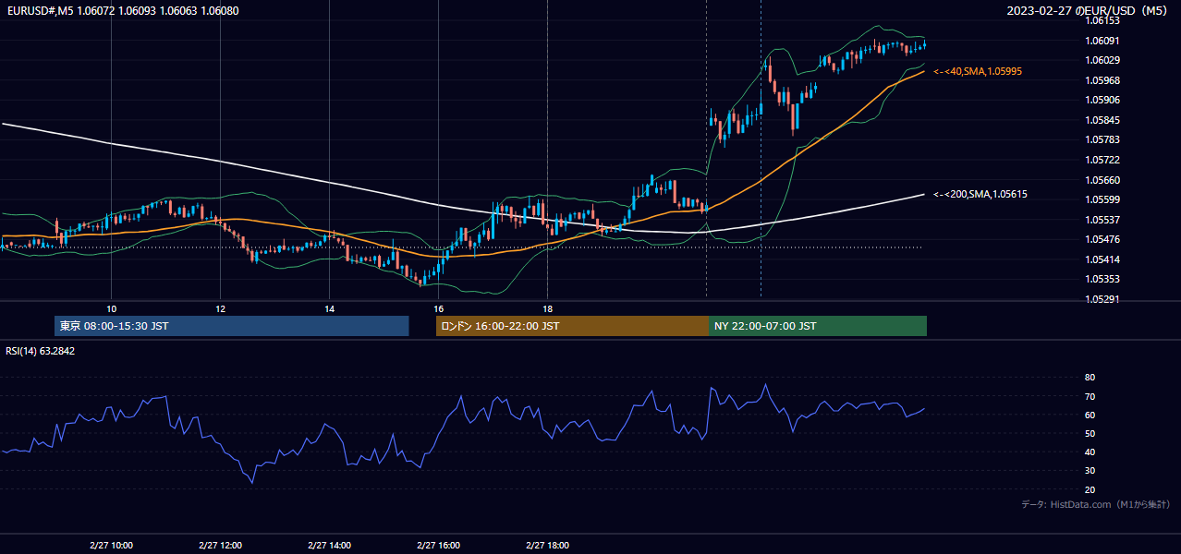The image size is (1181, 554).
Task: Select the NY 22:00-07:00 JST session bar
Action: pyautogui.click(x=818, y=326)
